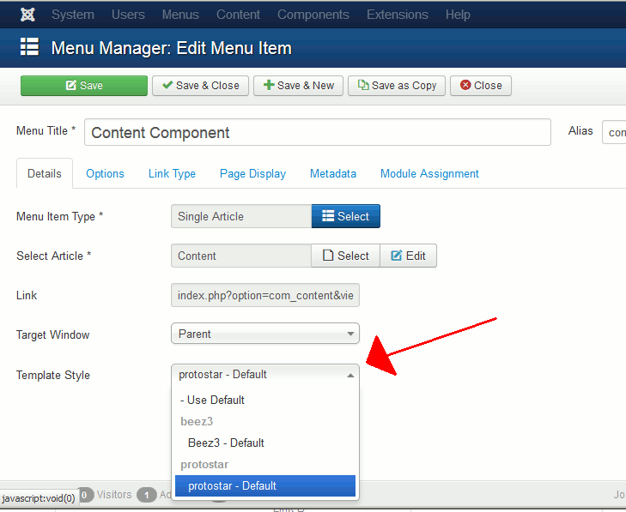
Task: Click the Menu Manager list icon
Action: 30,47
